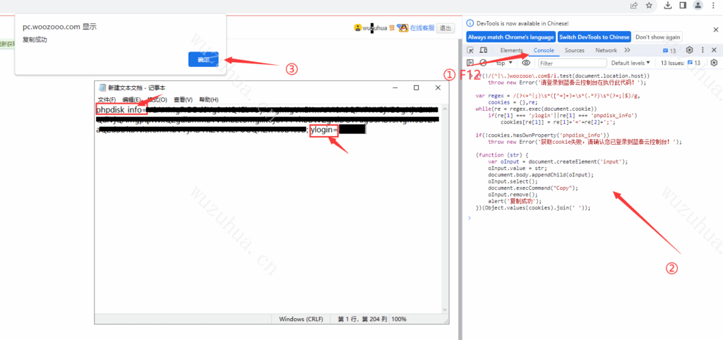Screen dimensions: 723x340
Task: Click the 确定 button in the alert
Action: 203,60
